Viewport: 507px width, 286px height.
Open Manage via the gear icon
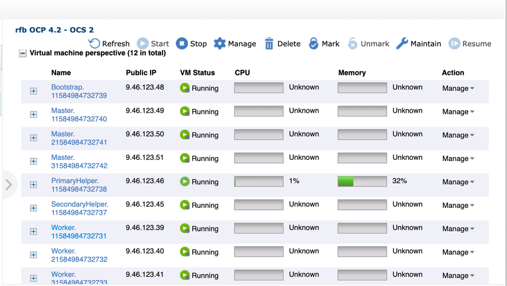click(x=220, y=43)
